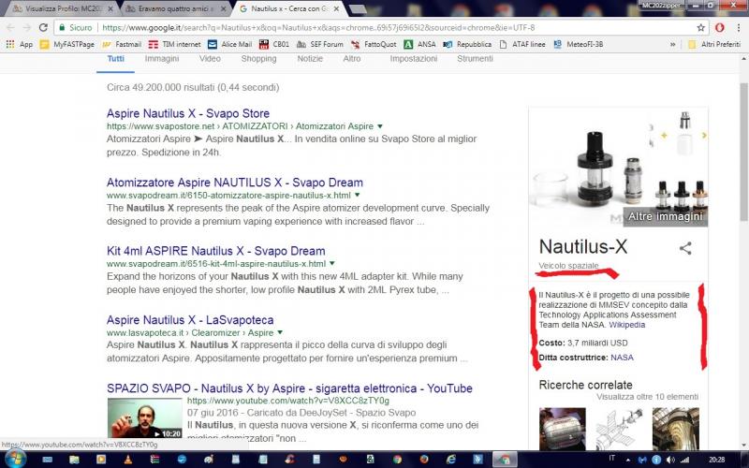Select the Notizie search tab
The image size is (749, 468).
coord(310,59)
